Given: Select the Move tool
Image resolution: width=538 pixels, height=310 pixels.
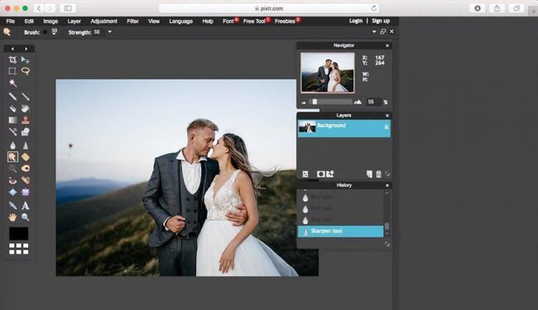Looking at the screenshot, I should pos(25,60).
